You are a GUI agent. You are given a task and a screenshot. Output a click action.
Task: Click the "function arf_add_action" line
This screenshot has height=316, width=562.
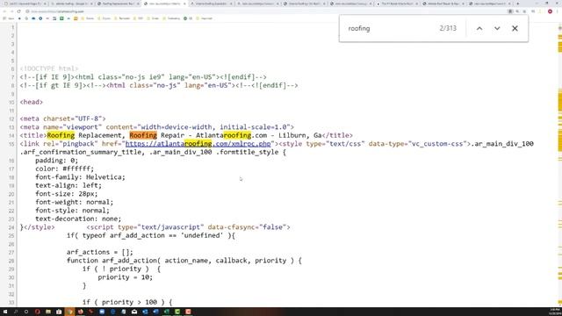[x=184, y=261]
